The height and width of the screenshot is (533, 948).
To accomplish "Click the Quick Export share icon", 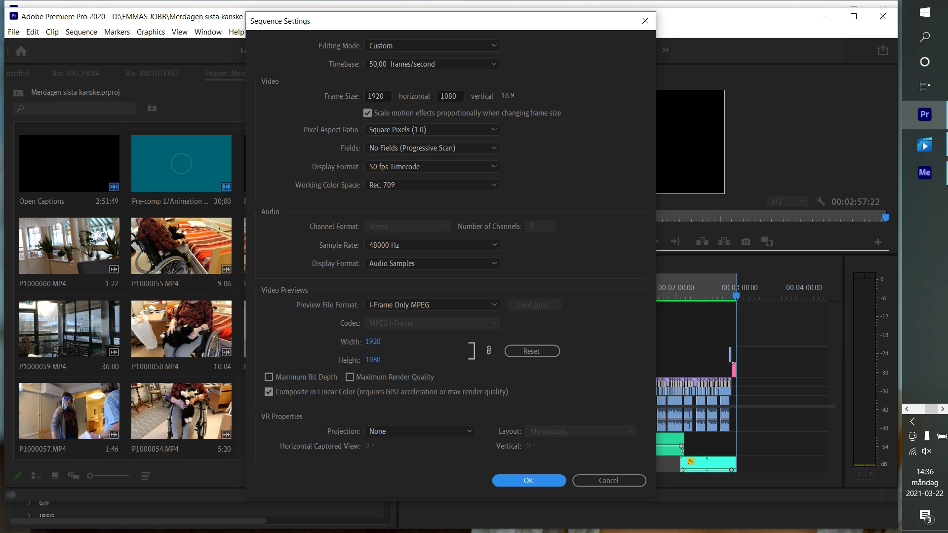I will pos(883,50).
